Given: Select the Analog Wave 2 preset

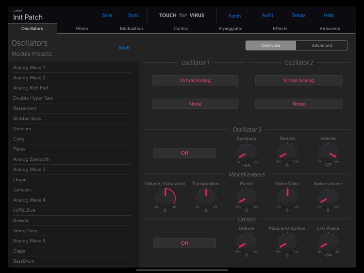Looking at the screenshot, I should tap(72, 78).
